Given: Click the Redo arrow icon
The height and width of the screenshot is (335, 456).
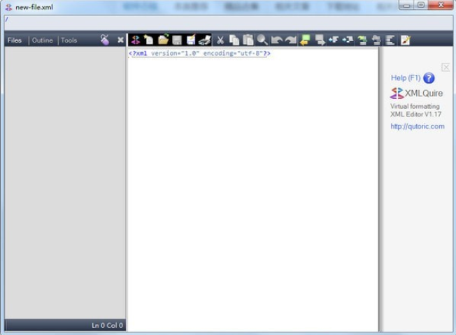Looking at the screenshot, I should pos(290,40).
